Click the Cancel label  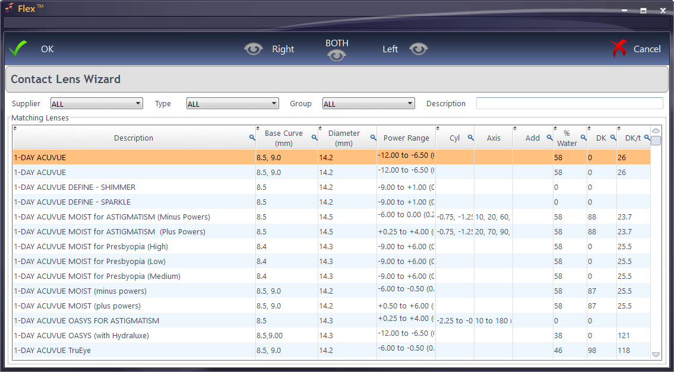(x=647, y=49)
